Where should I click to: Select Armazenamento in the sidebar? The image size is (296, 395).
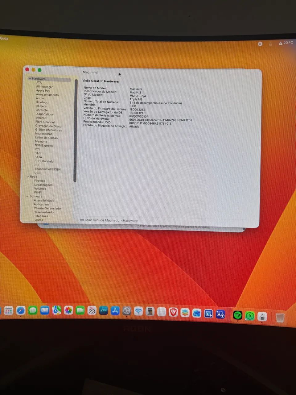(x=47, y=95)
